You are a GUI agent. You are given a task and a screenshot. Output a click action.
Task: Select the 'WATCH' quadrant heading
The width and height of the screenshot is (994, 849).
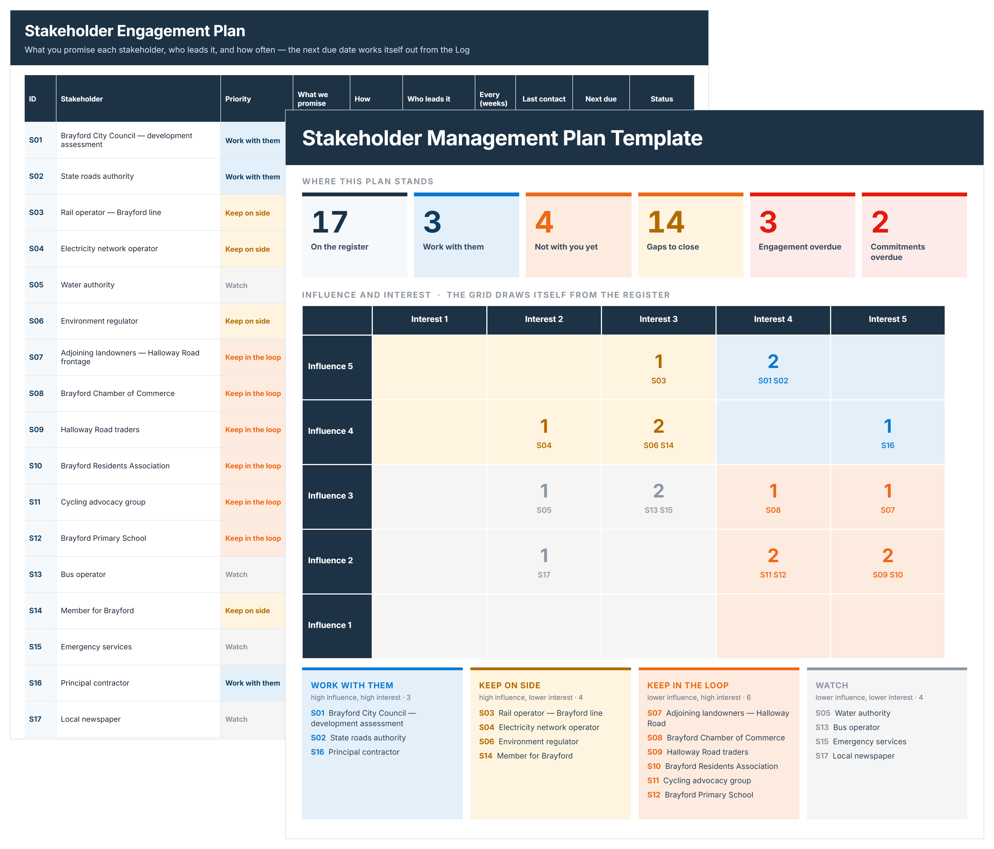point(832,685)
